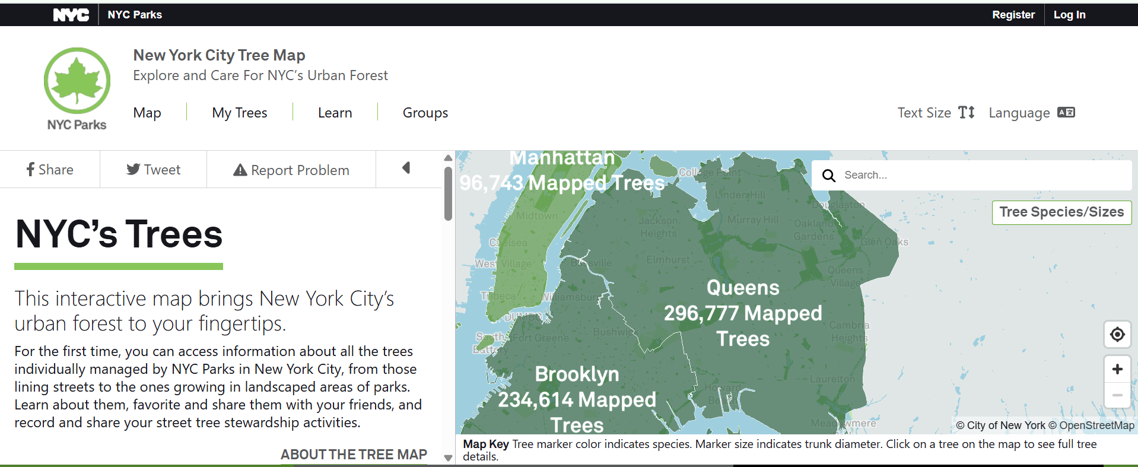1138x467 pixels.
Task: Zoom in the map with plus
Action: pyautogui.click(x=1117, y=369)
